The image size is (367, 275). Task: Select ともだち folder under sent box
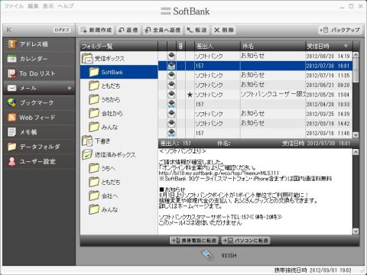pyautogui.click(x=119, y=182)
